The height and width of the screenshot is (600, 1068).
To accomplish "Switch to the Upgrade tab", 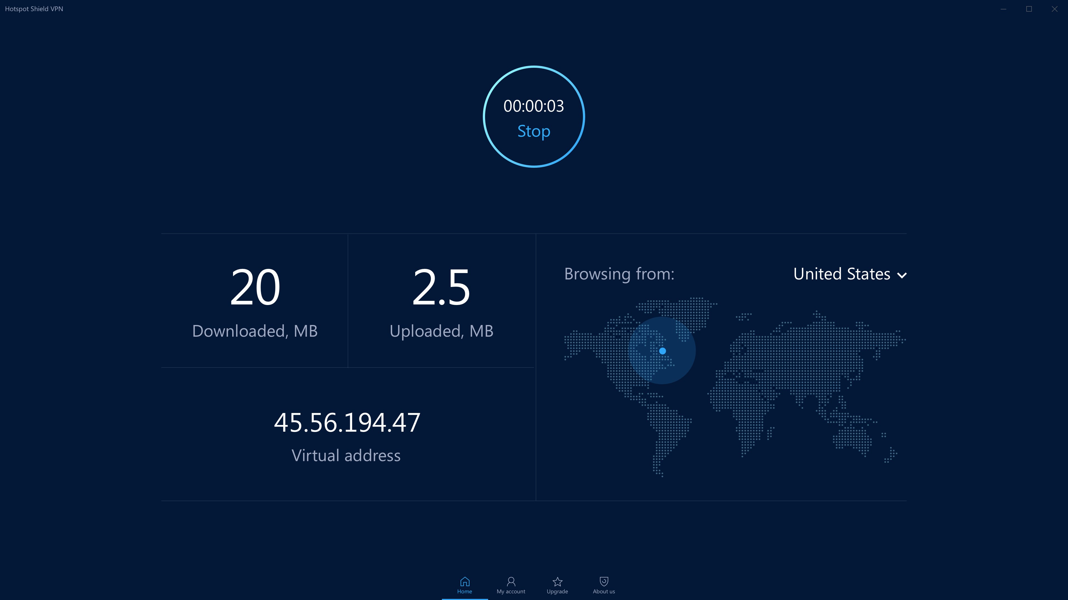I will click(x=557, y=585).
